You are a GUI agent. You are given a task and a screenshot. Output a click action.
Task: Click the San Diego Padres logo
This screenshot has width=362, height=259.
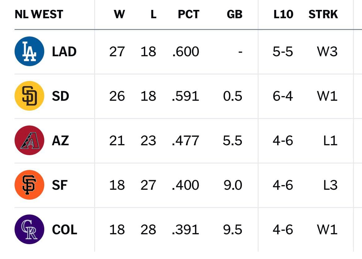pos(29,96)
